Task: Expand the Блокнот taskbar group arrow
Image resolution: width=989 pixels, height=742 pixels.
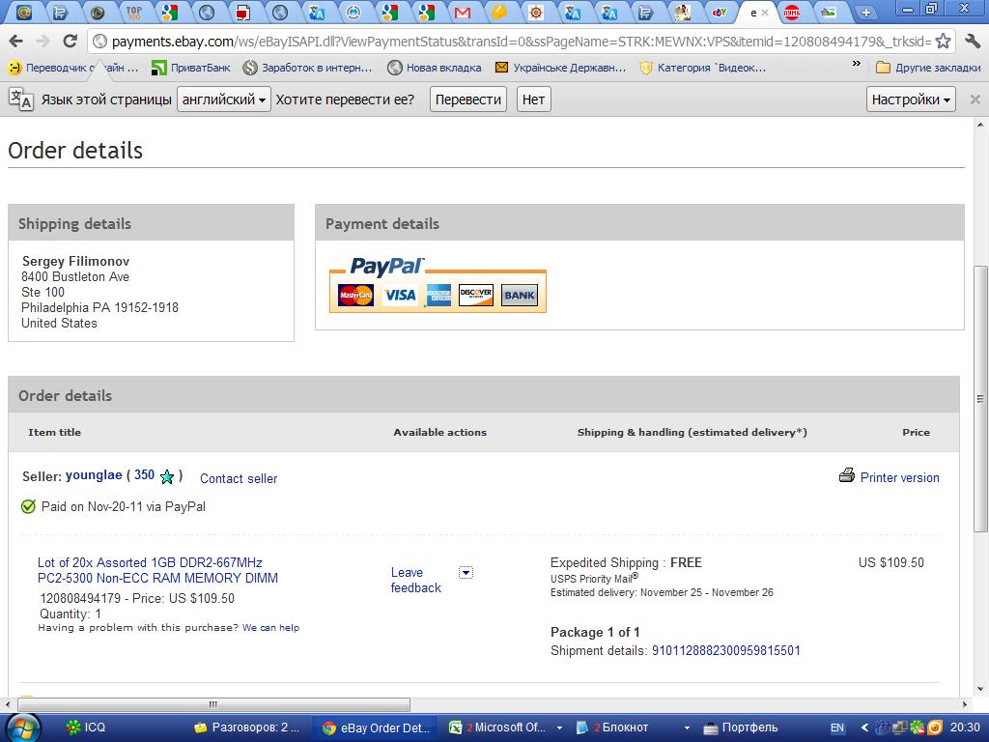Action: tap(687, 728)
